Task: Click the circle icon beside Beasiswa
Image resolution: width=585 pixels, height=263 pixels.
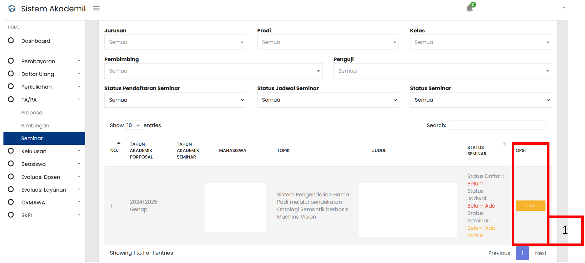Action: tap(11, 164)
